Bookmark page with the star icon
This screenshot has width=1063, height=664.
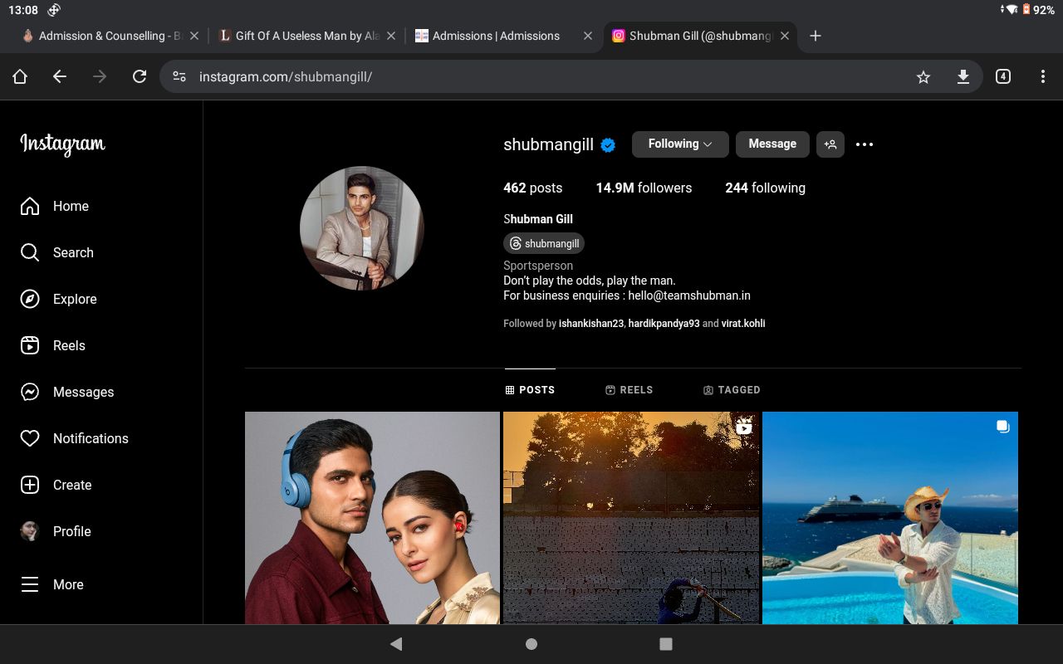(923, 76)
